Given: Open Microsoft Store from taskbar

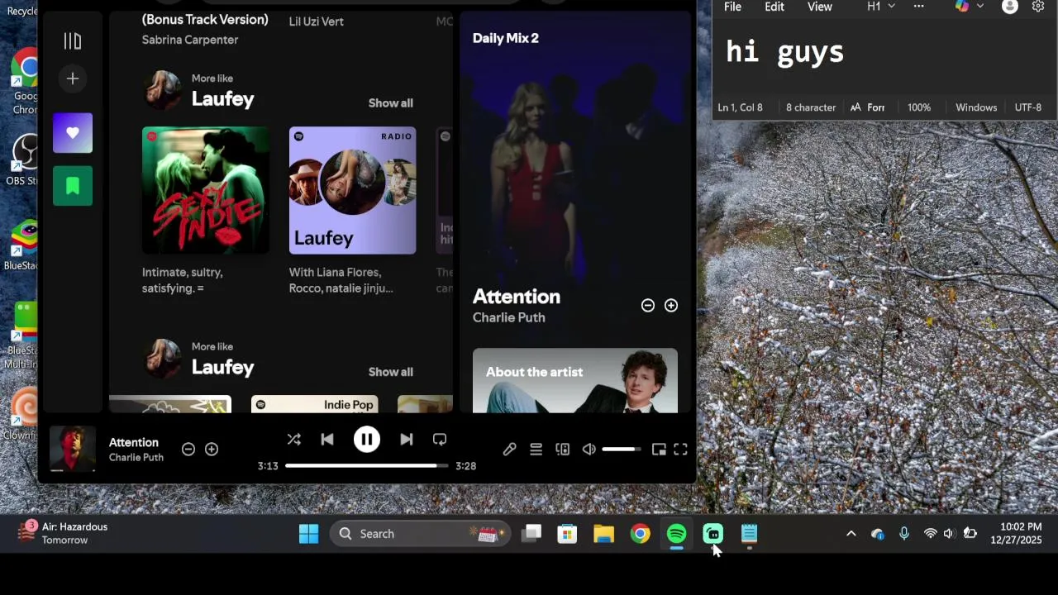Looking at the screenshot, I should 567,534.
